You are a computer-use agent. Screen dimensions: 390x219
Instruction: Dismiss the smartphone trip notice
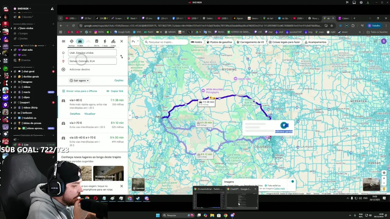coord(122,186)
